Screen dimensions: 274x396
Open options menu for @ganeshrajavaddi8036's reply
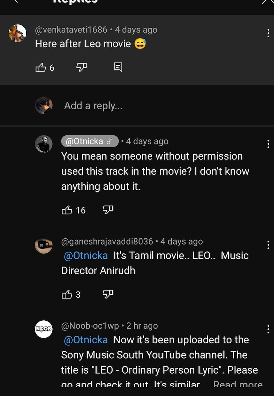tap(269, 245)
